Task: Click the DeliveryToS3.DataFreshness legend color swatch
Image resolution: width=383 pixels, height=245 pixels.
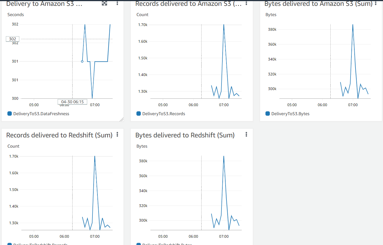Action: click(9, 113)
